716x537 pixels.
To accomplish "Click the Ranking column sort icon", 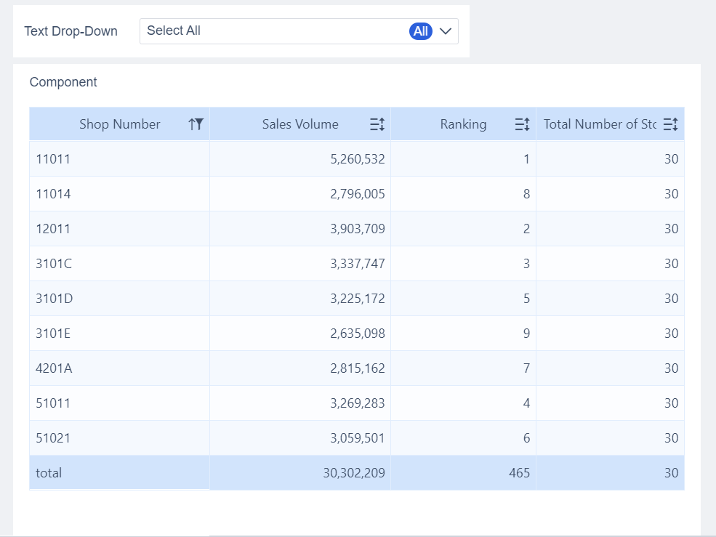I will pyautogui.click(x=522, y=124).
